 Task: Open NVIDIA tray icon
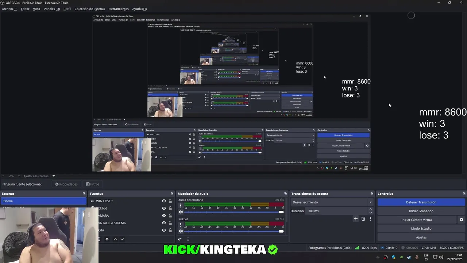[401, 257]
